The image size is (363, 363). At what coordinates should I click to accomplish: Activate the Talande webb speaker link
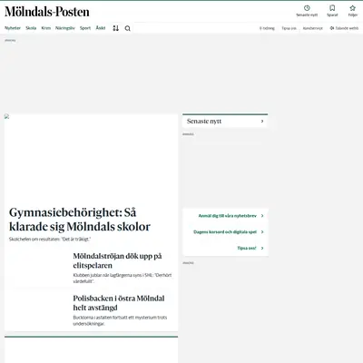(x=344, y=28)
